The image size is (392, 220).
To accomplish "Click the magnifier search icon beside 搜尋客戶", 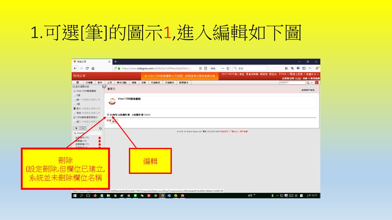I will pyautogui.click(x=308, y=83).
